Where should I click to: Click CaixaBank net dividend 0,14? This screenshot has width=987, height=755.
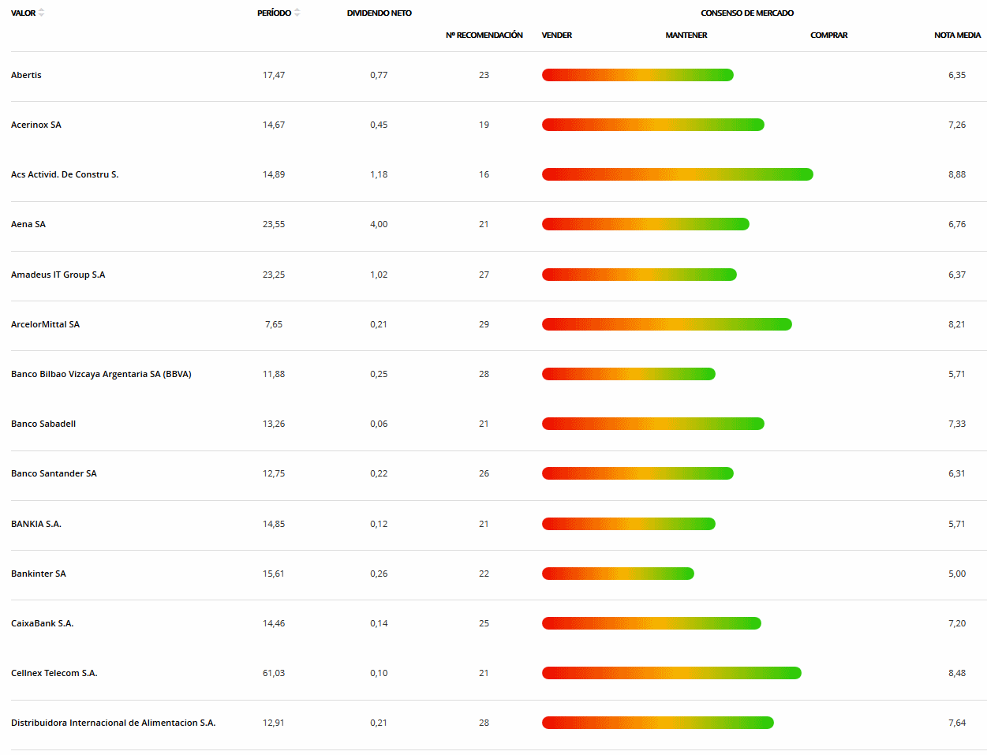pyautogui.click(x=379, y=623)
